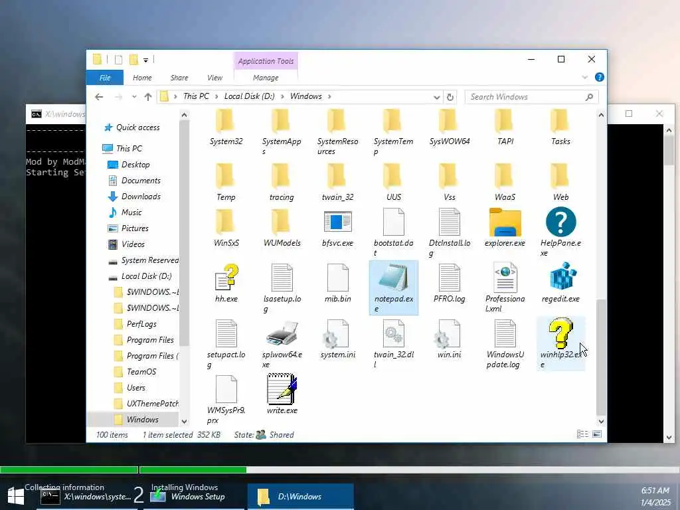Select the bootstat.dat file icon
Viewport: 680px width, 510px height.
click(393, 222)
